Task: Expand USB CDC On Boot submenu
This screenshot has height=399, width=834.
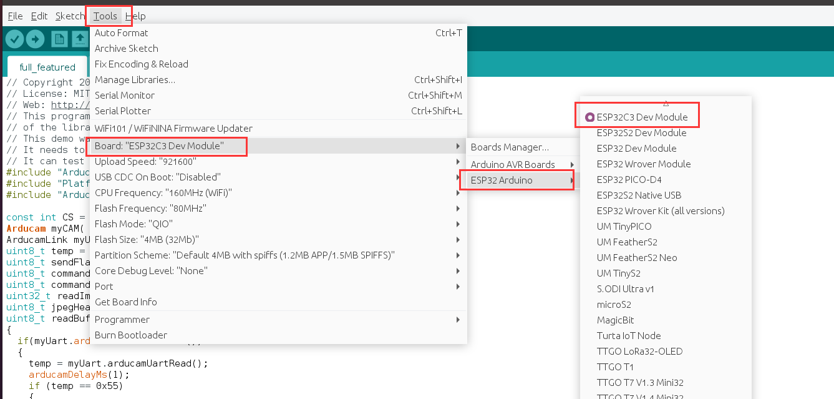Action: [x=278, y=177]
